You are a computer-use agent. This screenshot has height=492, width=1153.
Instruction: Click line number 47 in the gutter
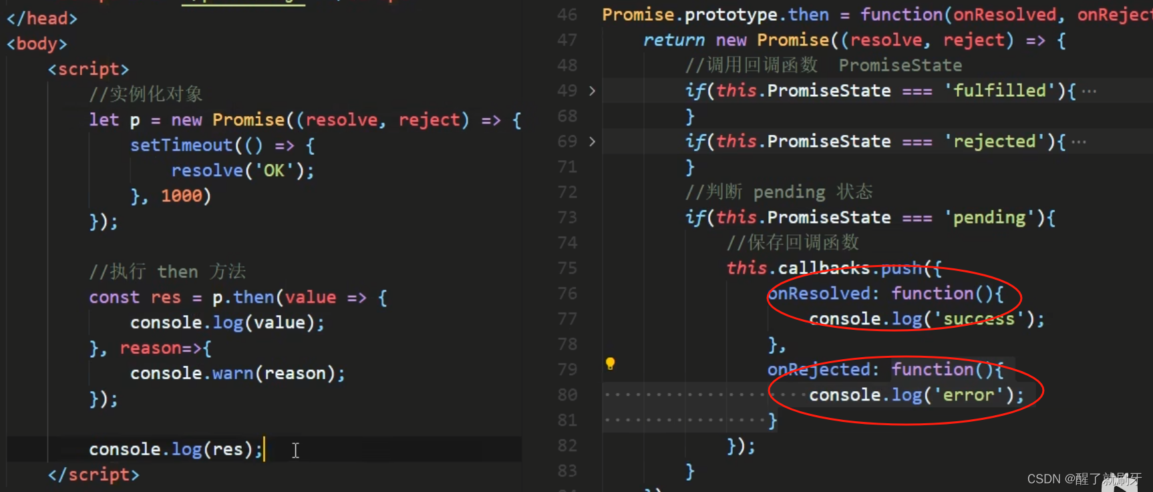(567, 40)
